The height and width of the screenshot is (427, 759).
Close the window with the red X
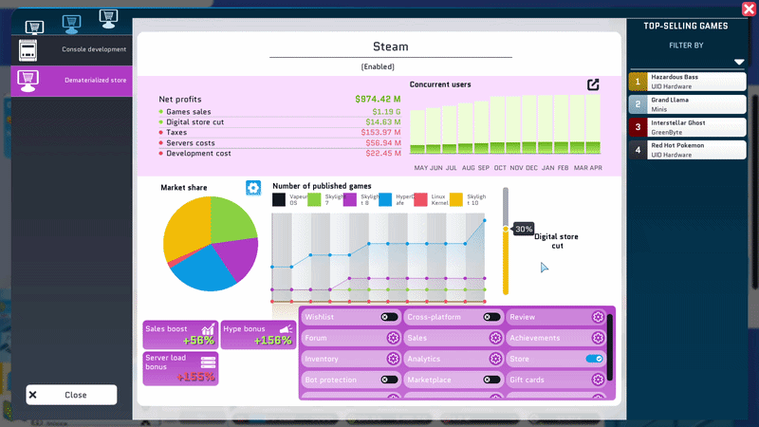coord(749,9)
